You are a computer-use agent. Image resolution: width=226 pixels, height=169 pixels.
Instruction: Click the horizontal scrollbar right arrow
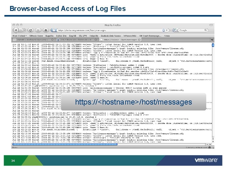coord(210,144)
